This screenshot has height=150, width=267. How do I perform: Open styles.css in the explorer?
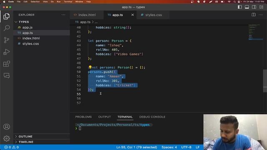coord(30,44)
